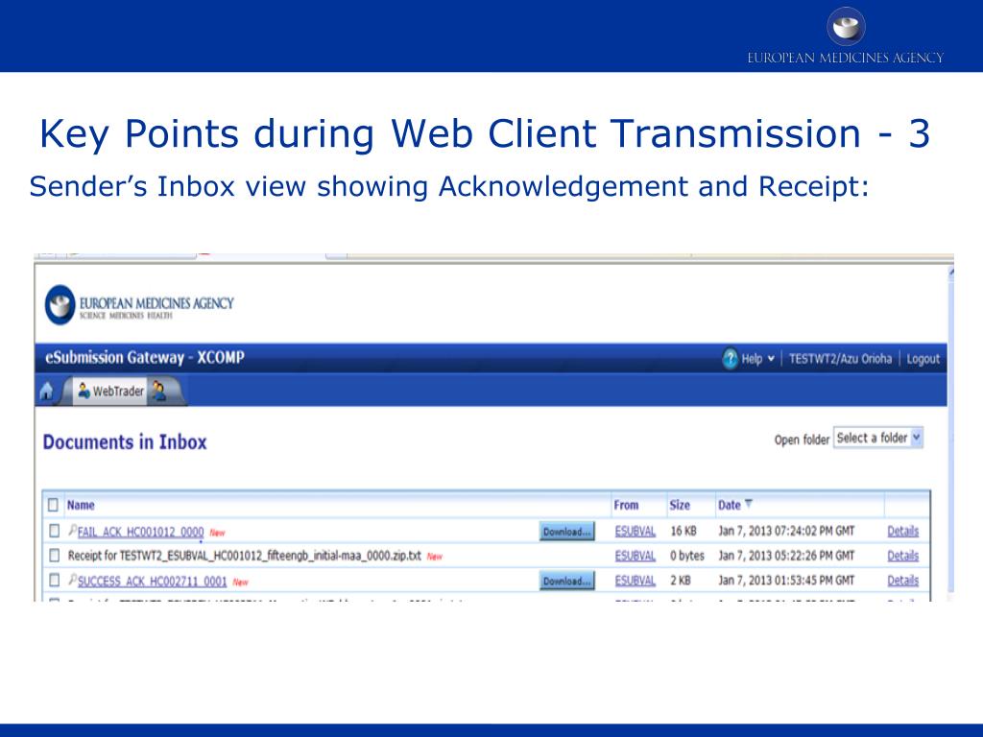Download the SUCCESS_ACK_HC002711_0001 file
This screenshot has height=737, width=983.
pyautogui.click(x=566, y=581)
